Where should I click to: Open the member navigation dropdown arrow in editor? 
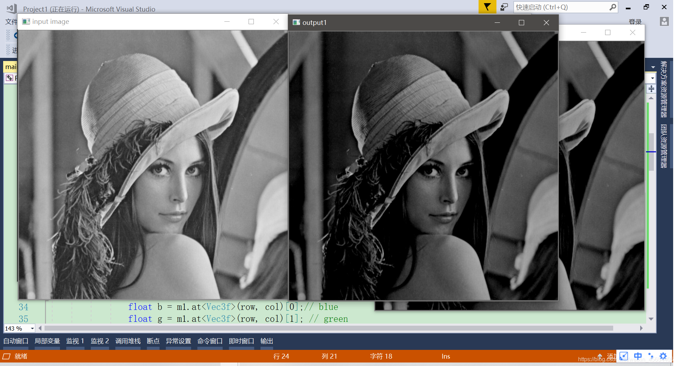point(652,78)
